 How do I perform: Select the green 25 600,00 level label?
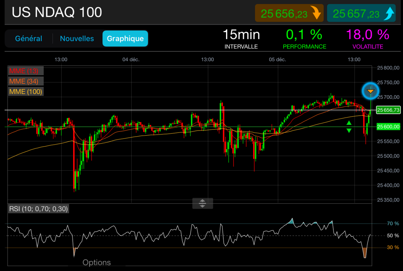pos(388,127)
